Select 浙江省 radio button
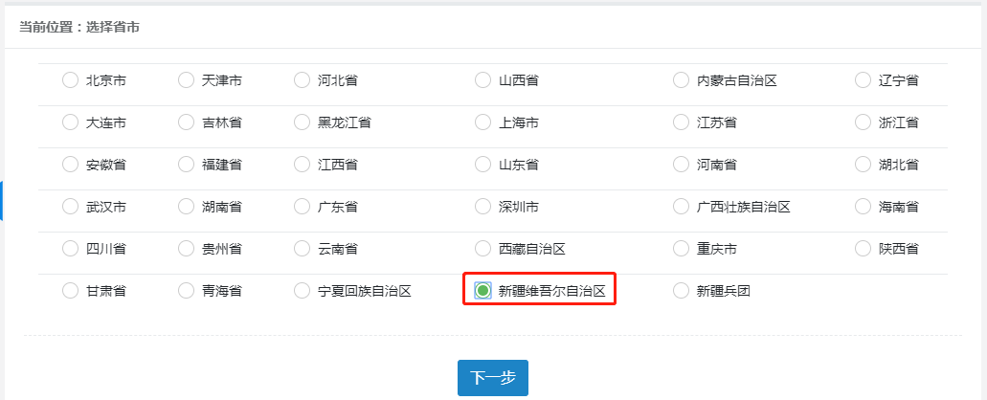This screenshot has height=400, width=987. (x=863, y=122)
